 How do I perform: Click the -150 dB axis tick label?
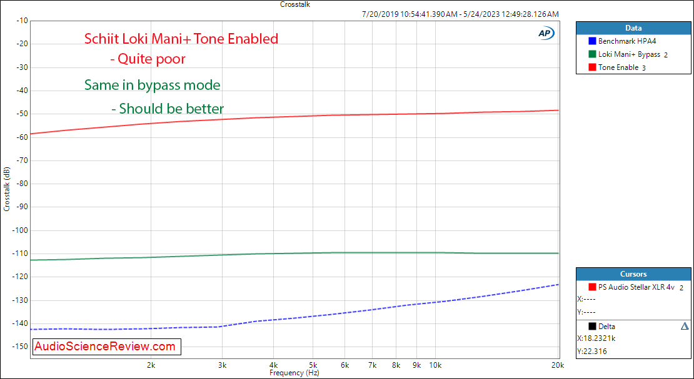pyautogui.click(x=21, y=347)
